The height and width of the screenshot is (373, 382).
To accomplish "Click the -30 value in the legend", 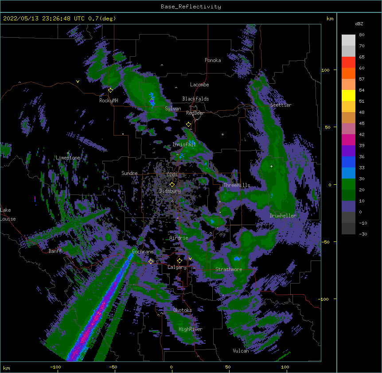I will pyautogui.click(x=363, y=234).
